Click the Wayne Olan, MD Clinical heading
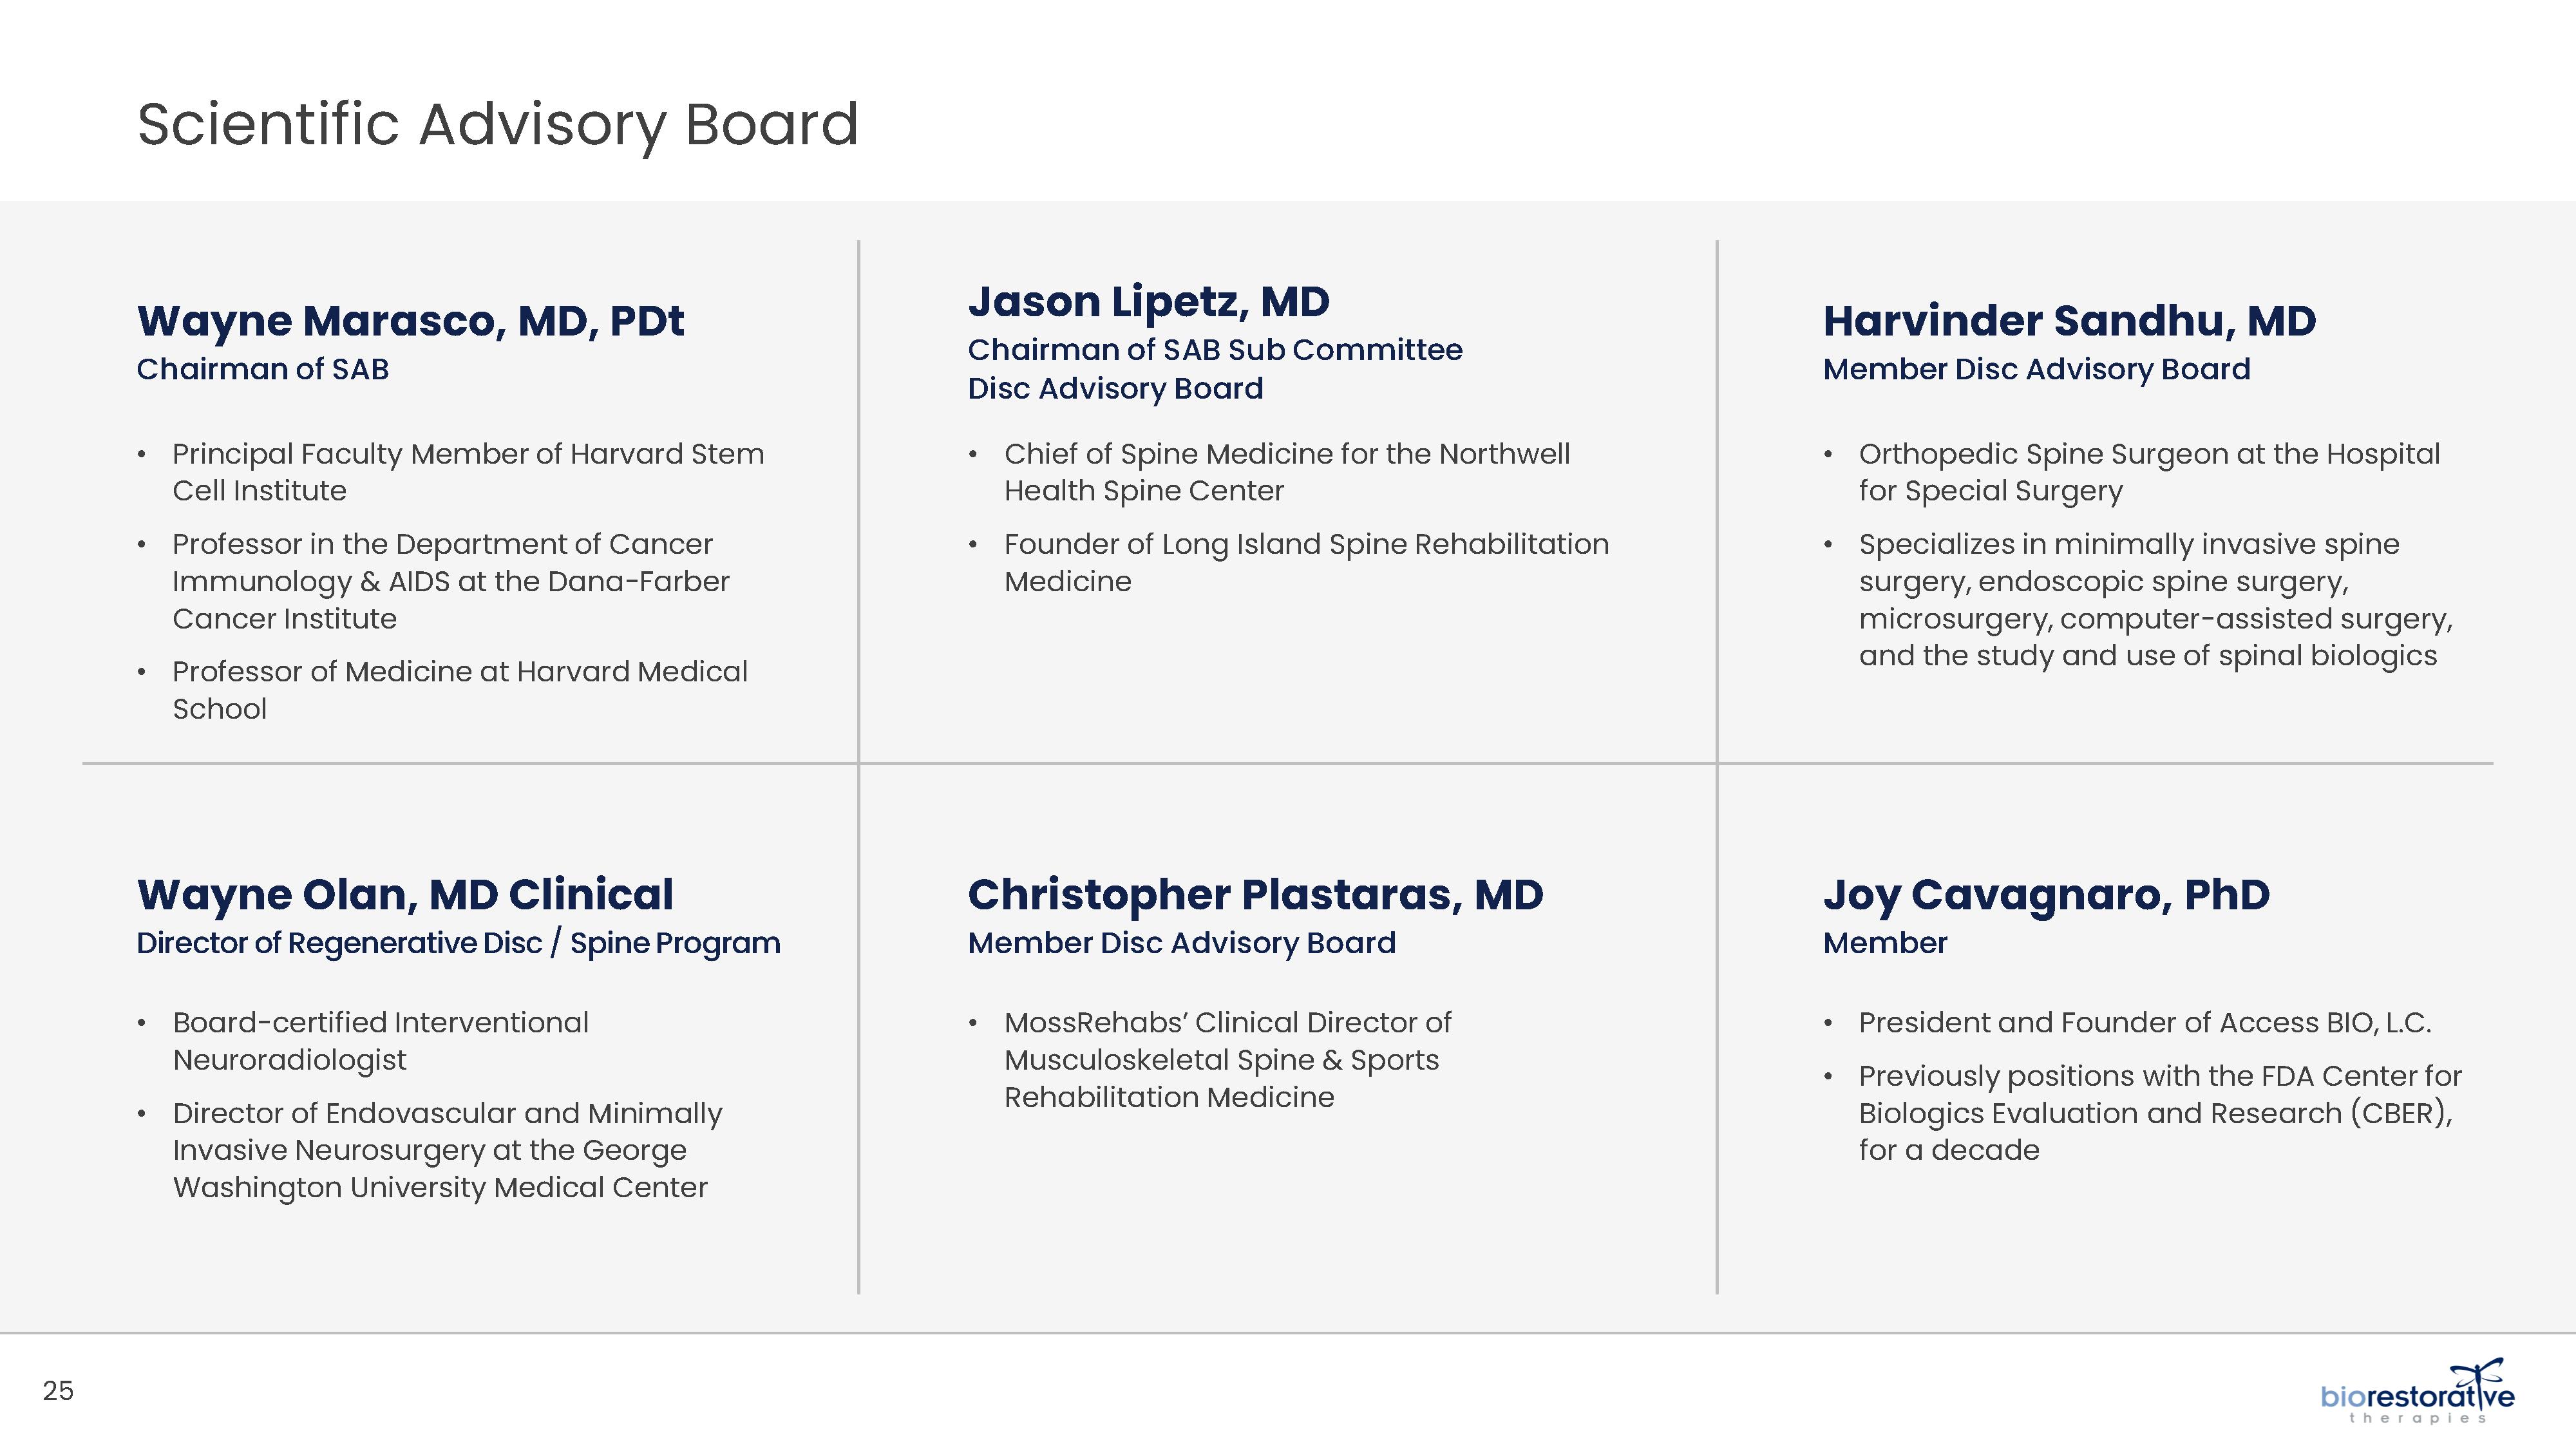 click(x=405, y=895)
